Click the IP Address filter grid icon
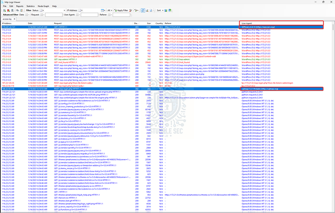This screenshot has height=213, width=335. click(x=80, y=10)
